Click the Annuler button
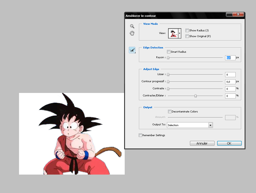This screenshot has width=256, height=193. [202, 143]
